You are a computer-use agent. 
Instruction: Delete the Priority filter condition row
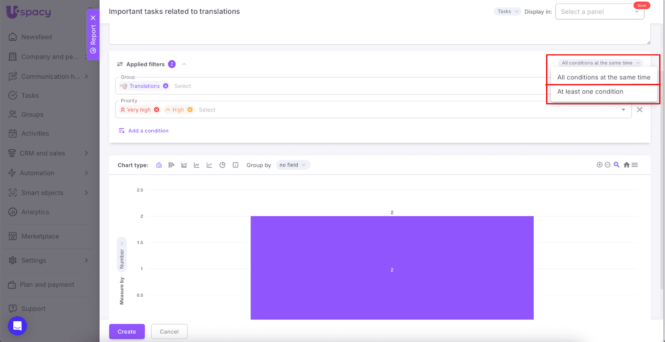click(x=640, y=110)
